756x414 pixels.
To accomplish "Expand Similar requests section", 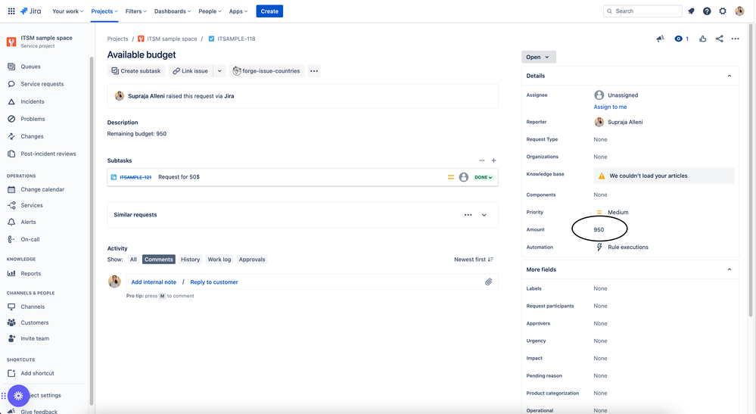I will [484, 215].
